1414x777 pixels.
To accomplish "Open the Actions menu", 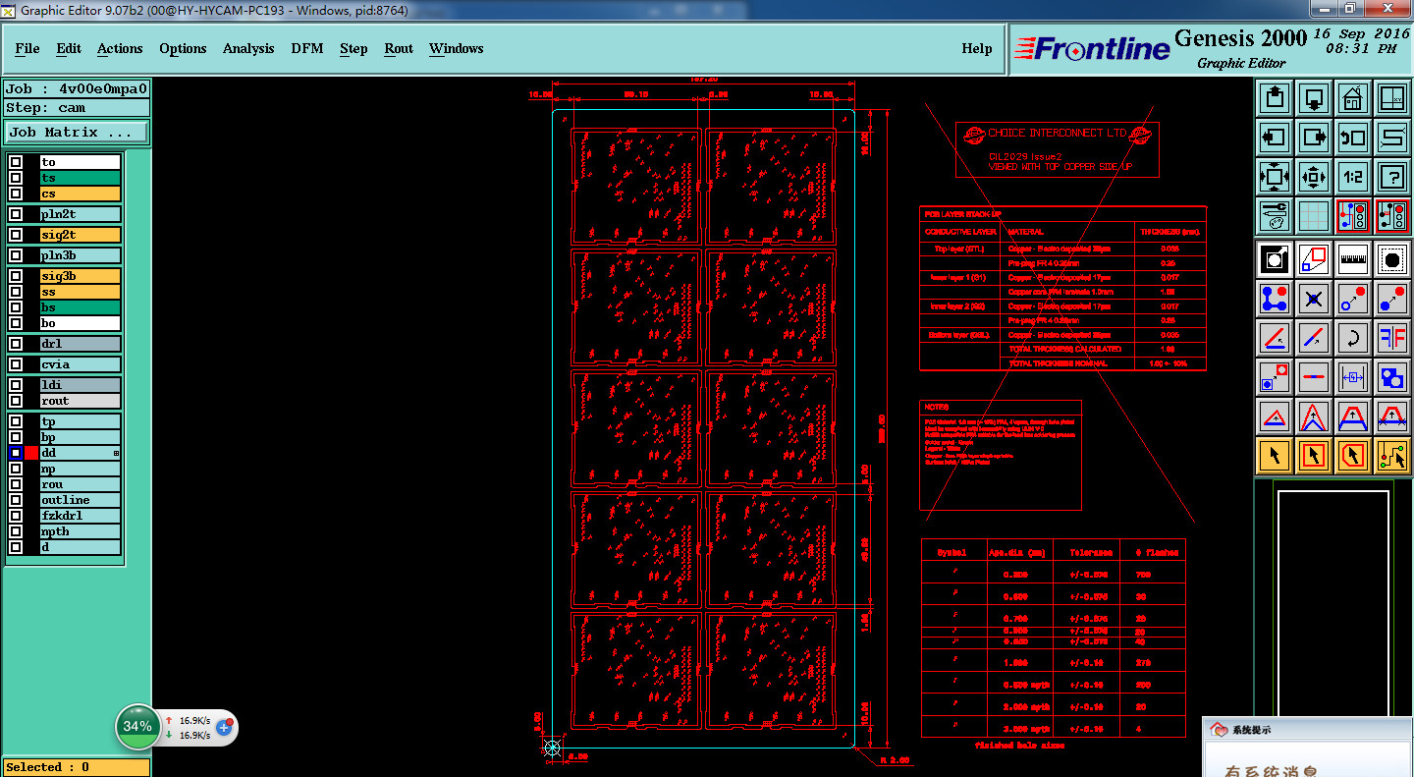I will coord(120,48).
